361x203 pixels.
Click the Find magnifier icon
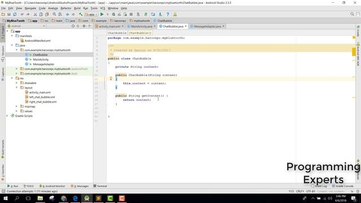[54, 14]
